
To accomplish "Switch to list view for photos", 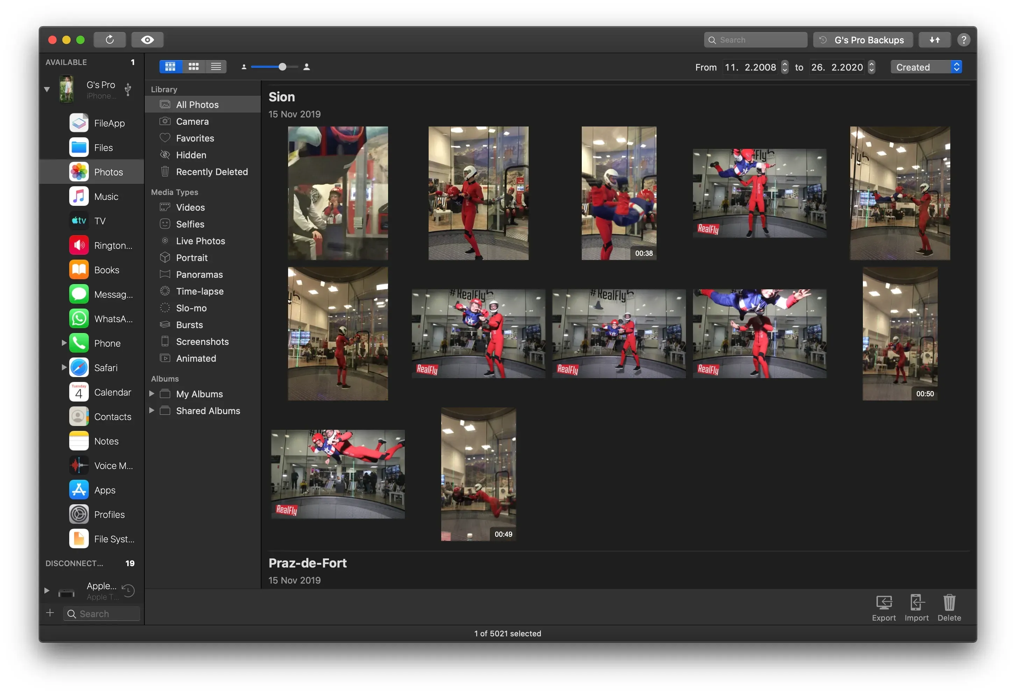I will [216, 66].
